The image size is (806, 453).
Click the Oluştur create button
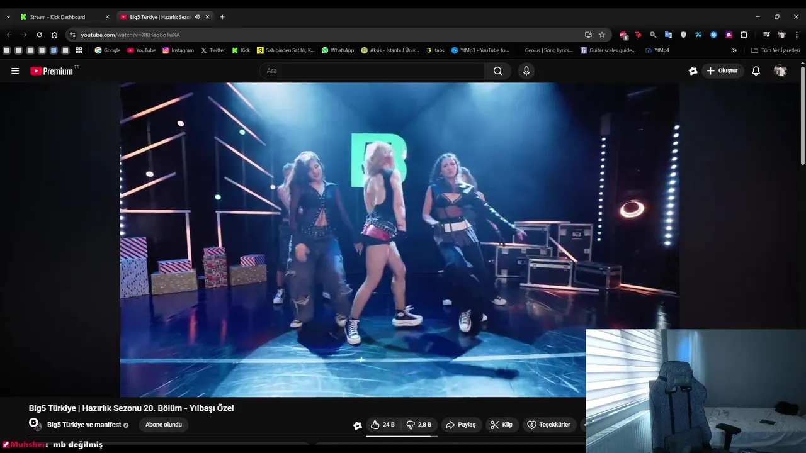(x=723, y=71)
